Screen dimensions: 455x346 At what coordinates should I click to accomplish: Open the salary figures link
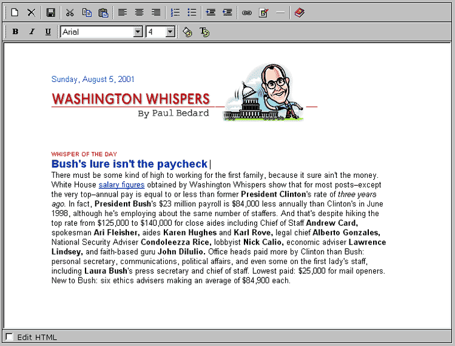pyautogui.click(x=121, y=185)
